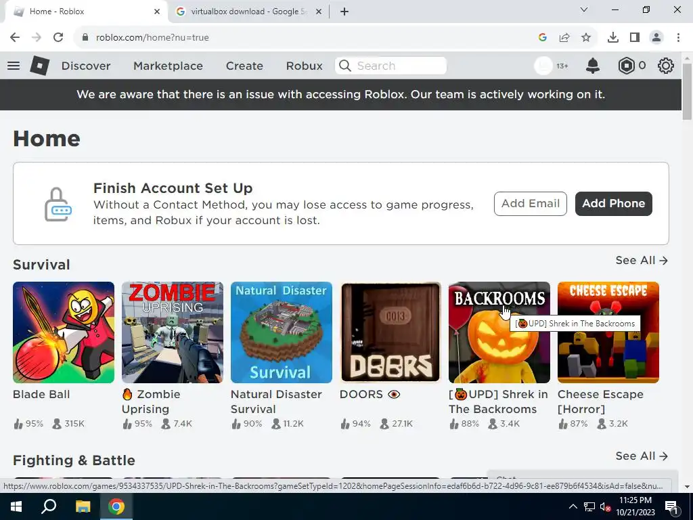This screenshot has height=520, width=693.
Task: Open Shrek in The Backrooms thumbnail
Action: (499, 332)
